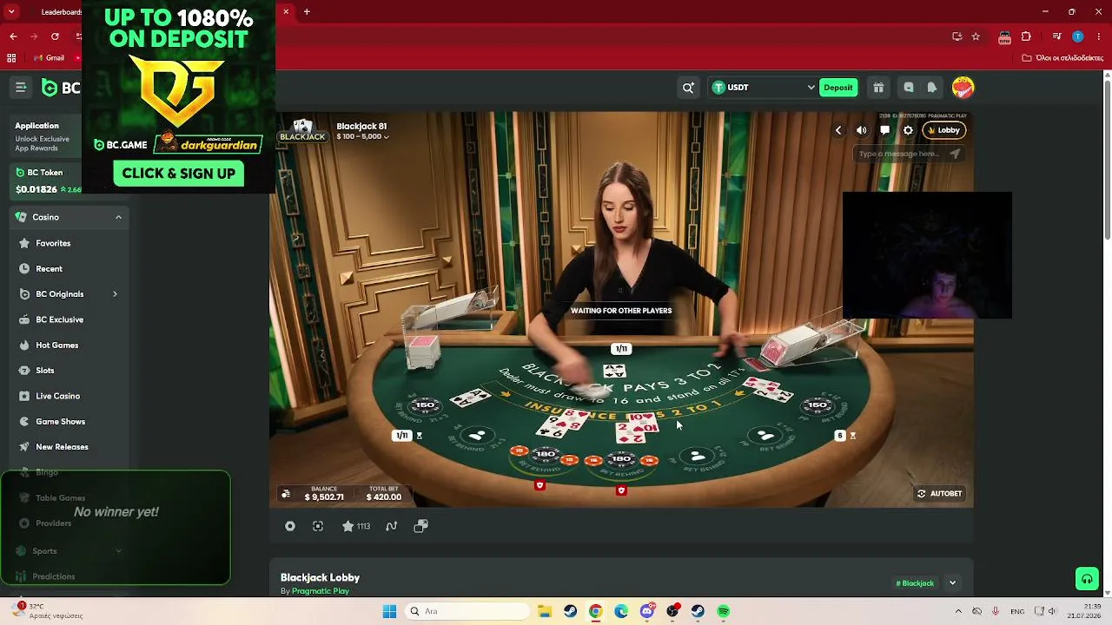
Task: Expand the Blackjack Lobby details chevron
Action: coord(952,583)
